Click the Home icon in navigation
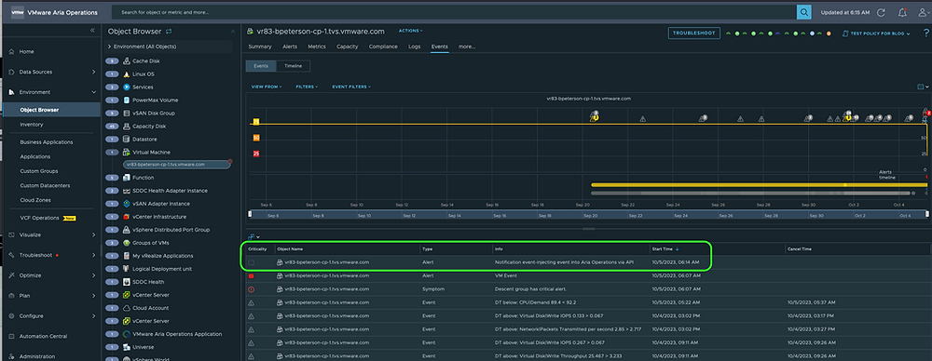 click(x=12, y=52)
